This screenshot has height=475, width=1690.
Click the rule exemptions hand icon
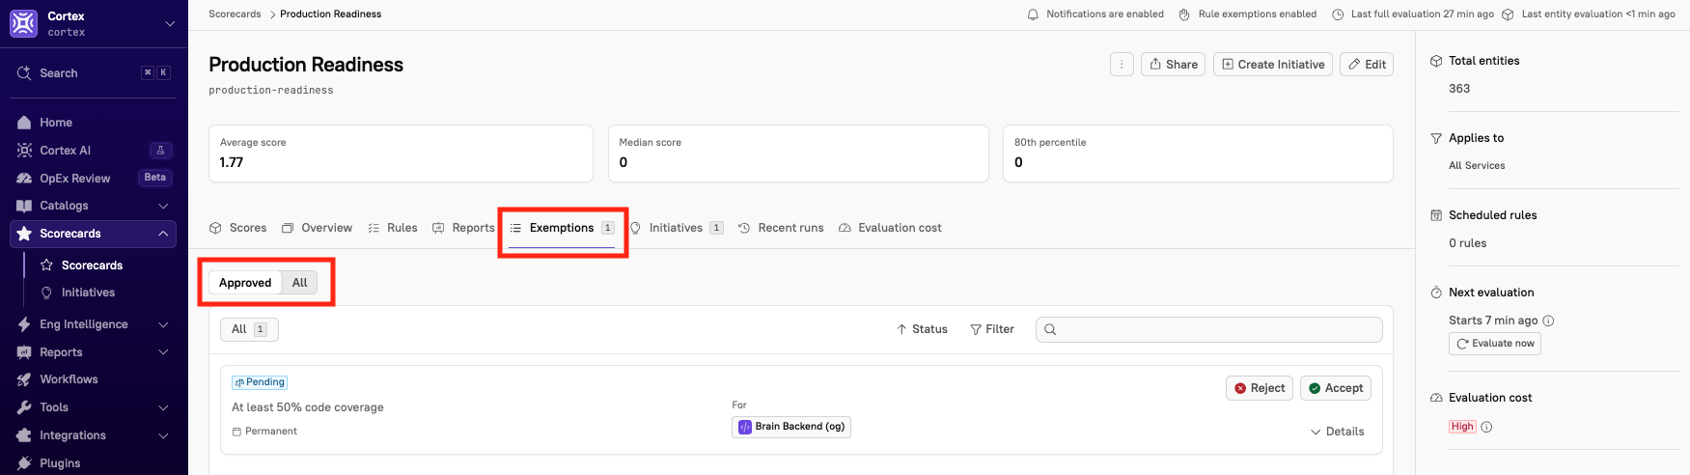[x=1184, y=14]
